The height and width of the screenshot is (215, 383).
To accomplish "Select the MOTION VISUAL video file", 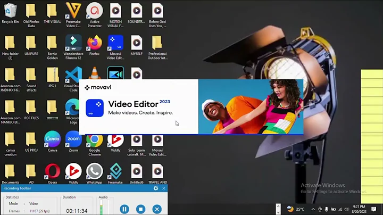I will 115,15.
